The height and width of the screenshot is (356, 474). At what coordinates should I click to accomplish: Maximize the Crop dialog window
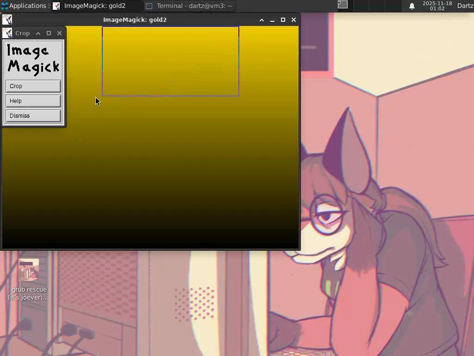point(49,33)
